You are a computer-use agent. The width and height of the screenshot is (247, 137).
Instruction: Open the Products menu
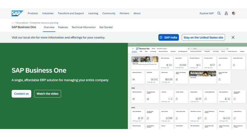click(x=33, y=13)
